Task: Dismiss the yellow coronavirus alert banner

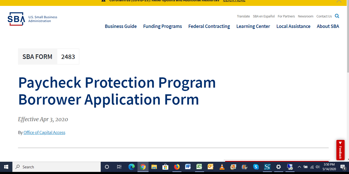Action: click(x=339, y=1)
